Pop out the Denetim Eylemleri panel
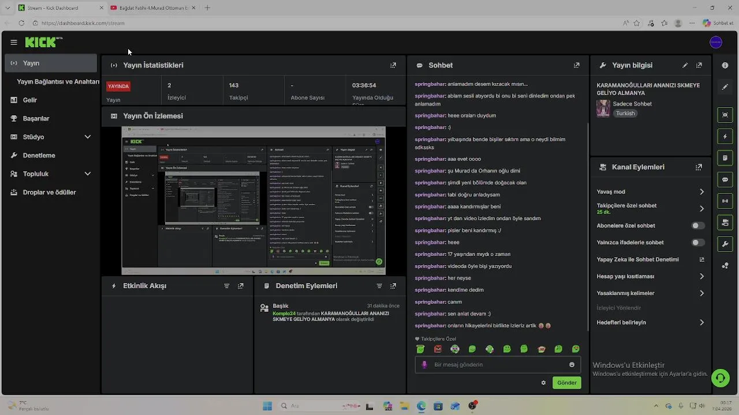 coord(393,286)
